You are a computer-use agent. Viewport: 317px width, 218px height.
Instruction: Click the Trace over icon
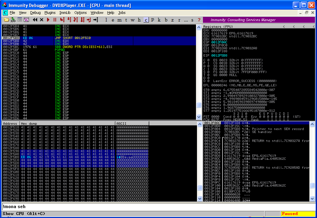click(82, 20)
